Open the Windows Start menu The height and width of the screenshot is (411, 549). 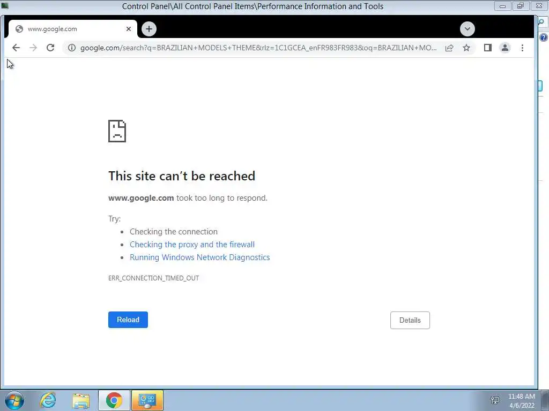pos(14,400)
